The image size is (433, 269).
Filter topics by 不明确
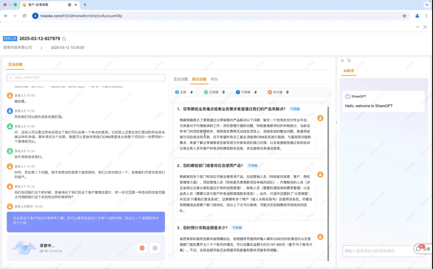coord(246,92)
